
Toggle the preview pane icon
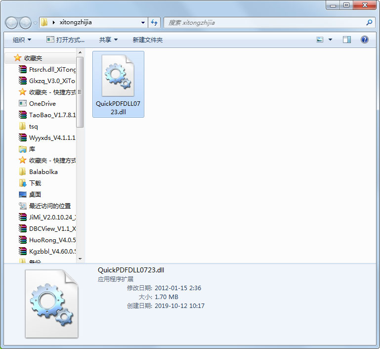pyautogui.click(x=347, y=40)
